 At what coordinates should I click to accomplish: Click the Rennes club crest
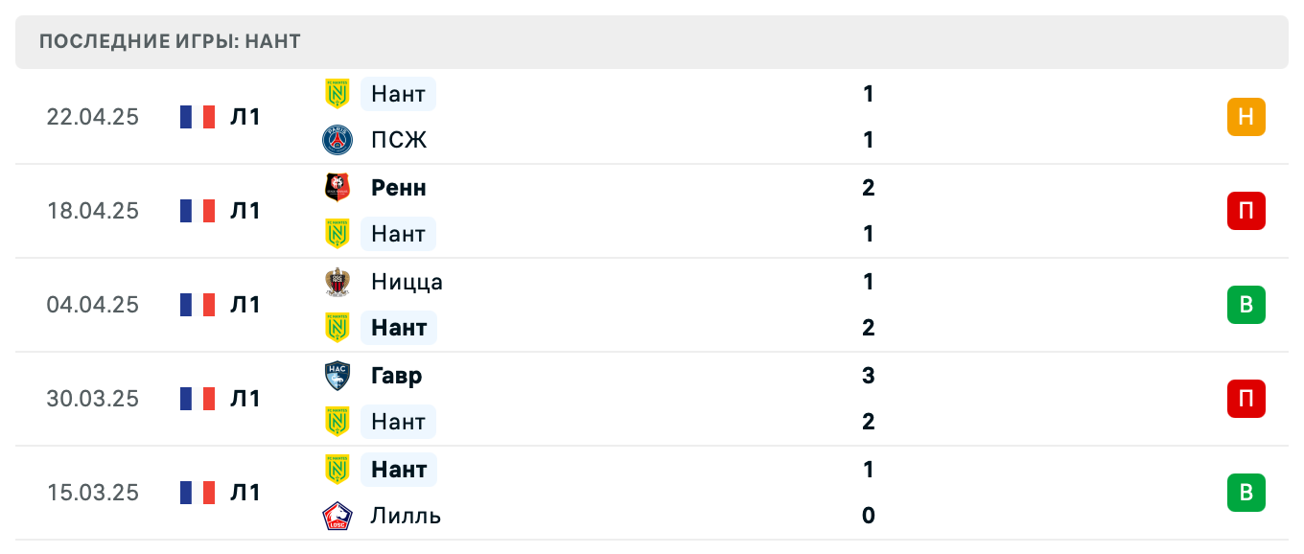339,188
